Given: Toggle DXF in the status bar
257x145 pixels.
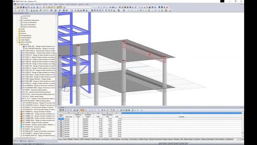Looking at the screenshot, I should (x=186, y=144).
